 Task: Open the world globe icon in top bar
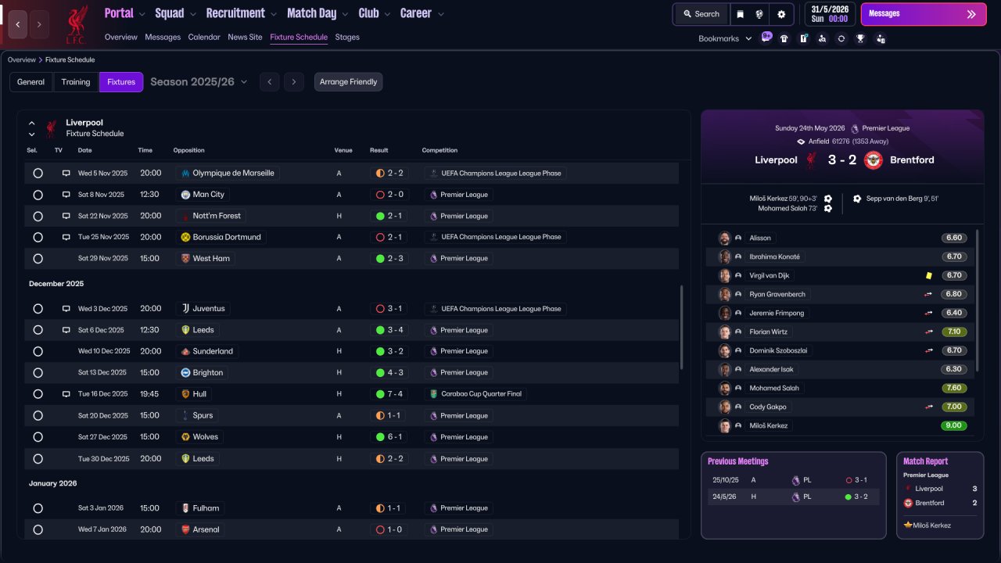pos(759,14)
